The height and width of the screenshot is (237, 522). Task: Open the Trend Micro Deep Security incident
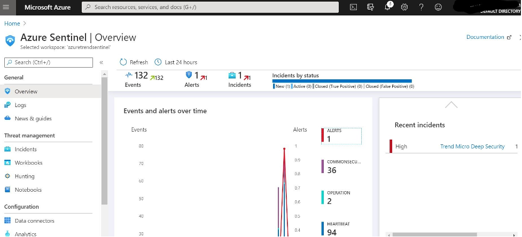[472, 146]
